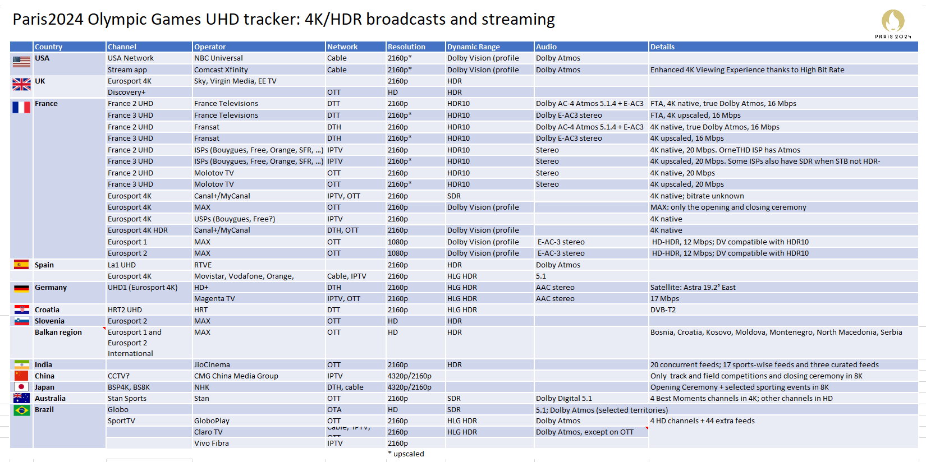Screen dimensions: 926x462
Task: Select the Magenta TV cell
Action: coord(259,299)
